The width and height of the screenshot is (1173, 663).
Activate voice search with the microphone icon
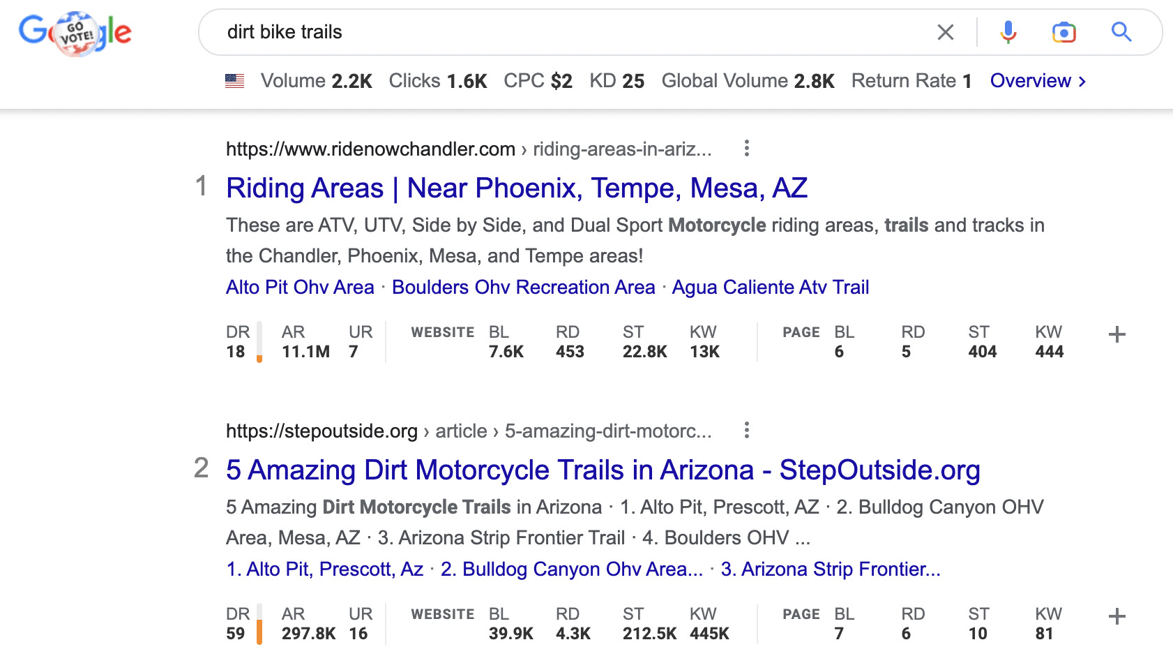(x=1007, y=32)
